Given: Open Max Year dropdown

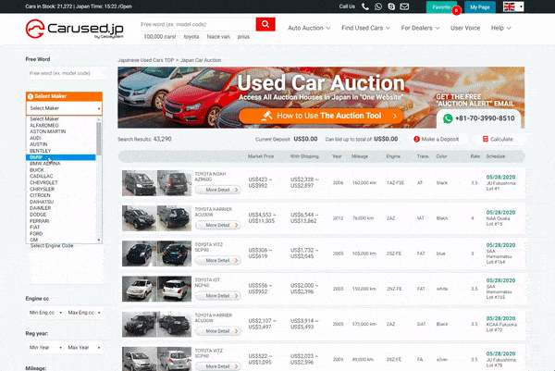Looking at the screenshot, I should [84, 348].
